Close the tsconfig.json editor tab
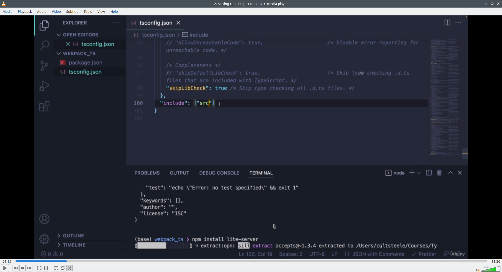Image resolution: width=502 pixels, height=272 pixels. (x=178, y=23)
